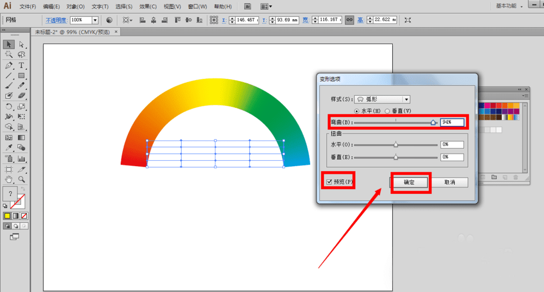This screenshot has height=292, width=544.
Task: Select the Pen tool
Action: [x=9, y=65]
